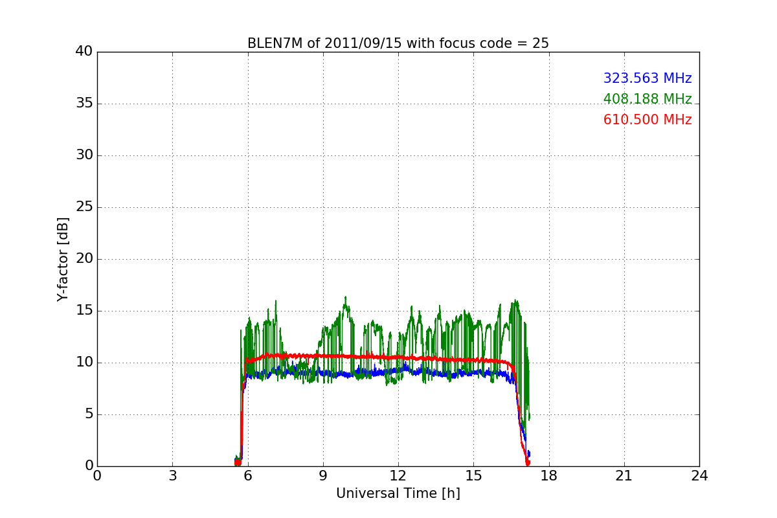Image resolution: width=777 pixels, height=518 pixels.
Task: Click the Universal Time [h] axis label
Action: [398, 493]
